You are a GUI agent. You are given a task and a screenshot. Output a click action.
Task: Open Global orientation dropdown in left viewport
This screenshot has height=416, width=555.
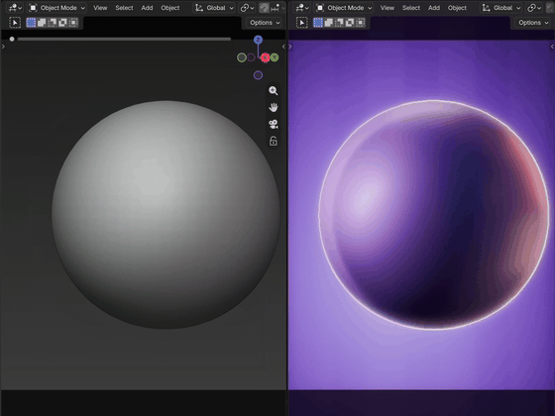tap(214, 8)
